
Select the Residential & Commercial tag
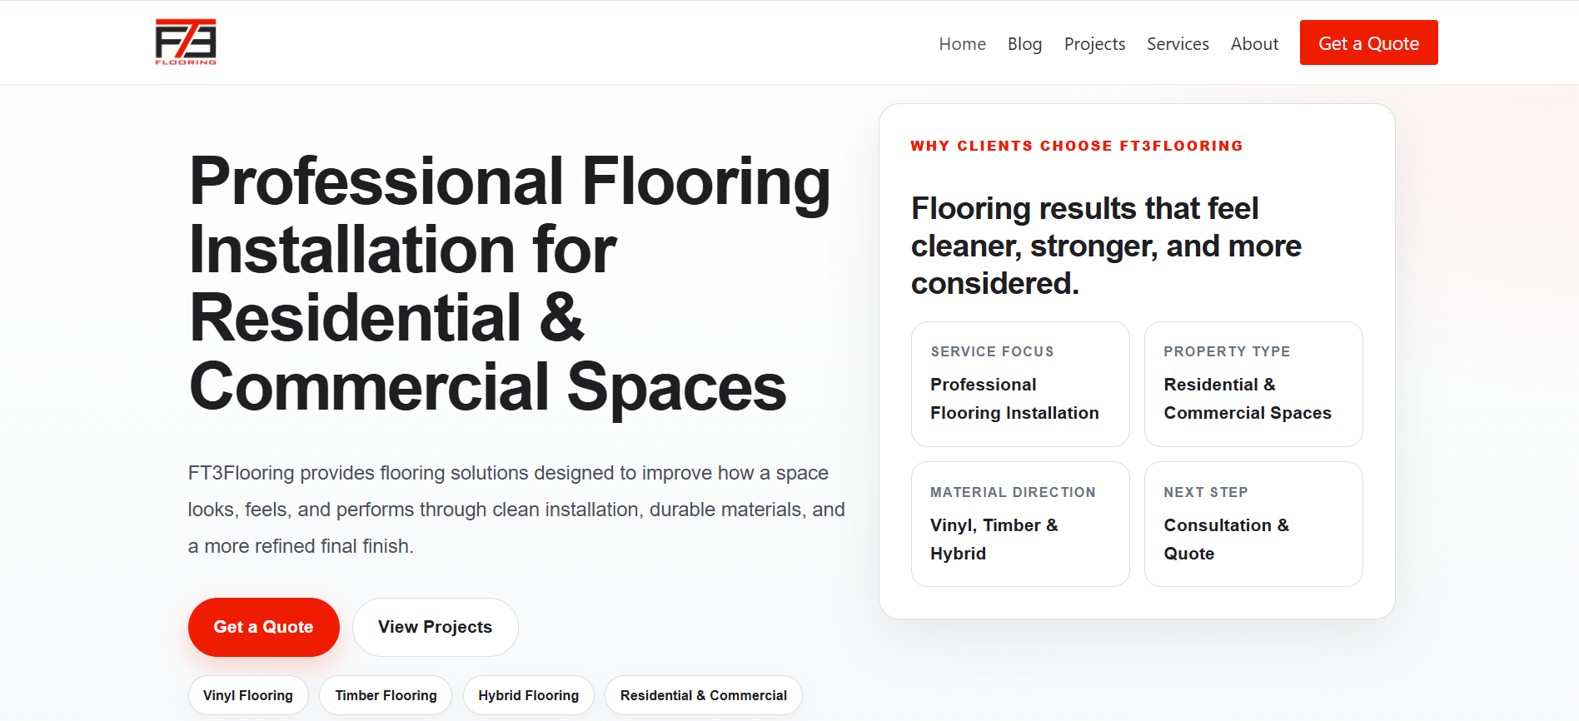coord(703,695)
